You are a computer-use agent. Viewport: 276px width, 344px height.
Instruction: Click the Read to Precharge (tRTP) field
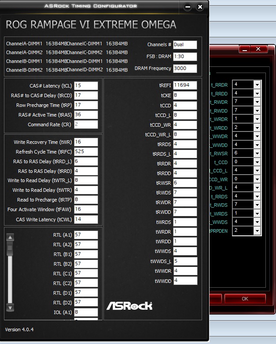[x=86, y=199]
